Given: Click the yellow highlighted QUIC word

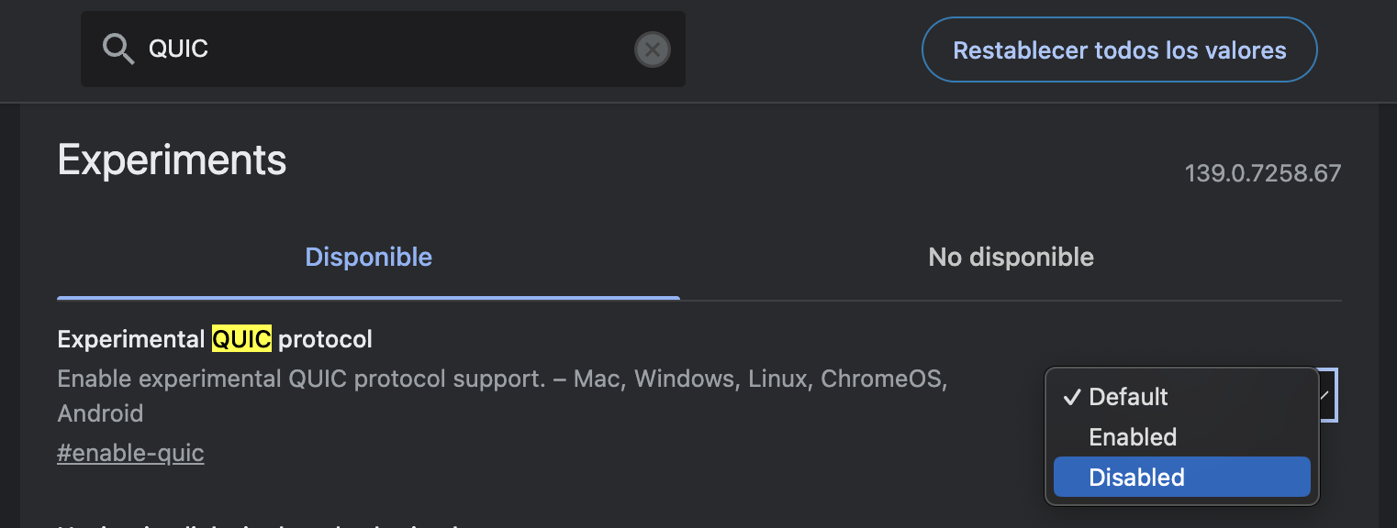Looking at the screenshot, I should (x=241, y=339).
